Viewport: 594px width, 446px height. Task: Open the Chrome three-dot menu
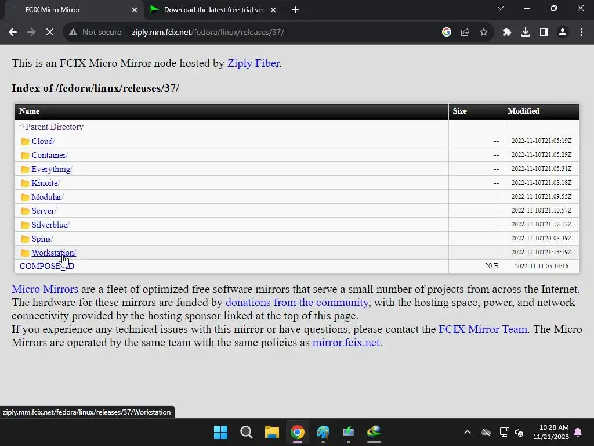point(581,33)
